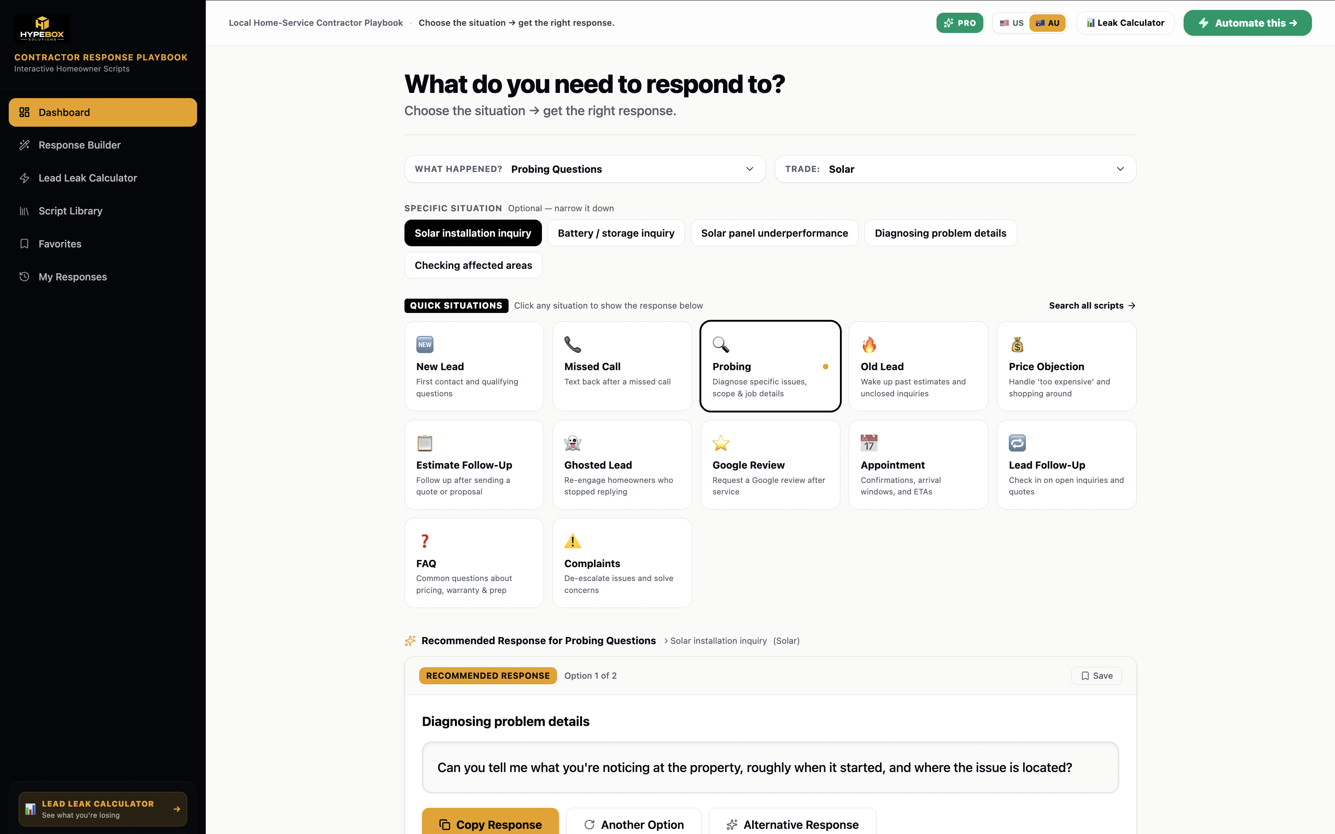Click the bookmark icon in Save button
1335x834 pixels.
click(x=1085, y=676)
